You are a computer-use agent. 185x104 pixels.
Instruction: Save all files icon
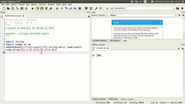(x=17, y=8)
